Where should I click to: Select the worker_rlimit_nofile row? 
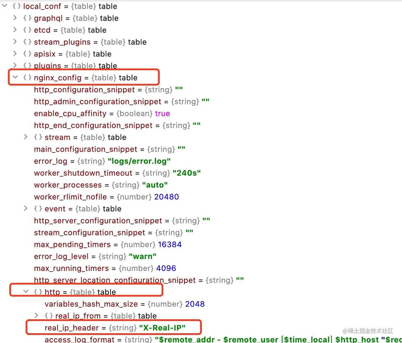point(106,197)
